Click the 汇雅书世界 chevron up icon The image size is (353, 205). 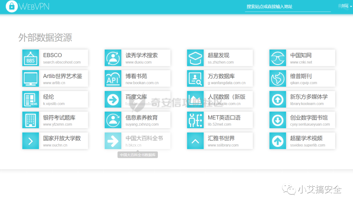click(x=195, y=141)
